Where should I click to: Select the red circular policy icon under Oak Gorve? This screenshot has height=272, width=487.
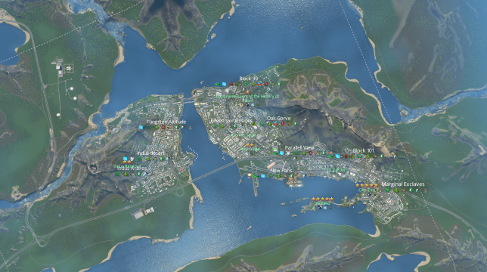click(x=283, y=123)
